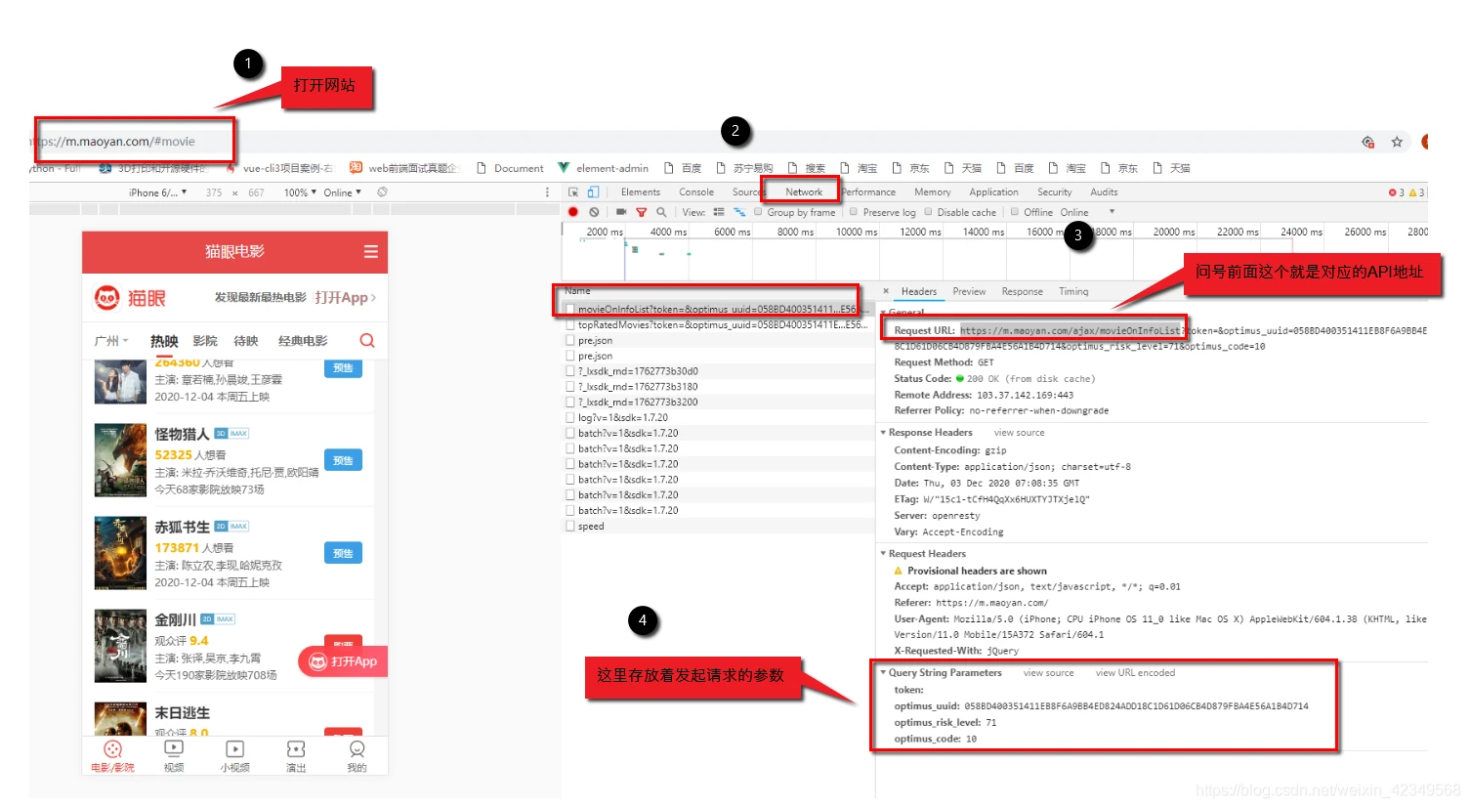Bookmark this page with the star icon
This screenshot has height=808, width=1470.
(1397, 142)
